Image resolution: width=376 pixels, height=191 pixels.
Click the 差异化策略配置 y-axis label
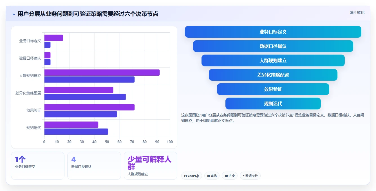tap(28, 93)
